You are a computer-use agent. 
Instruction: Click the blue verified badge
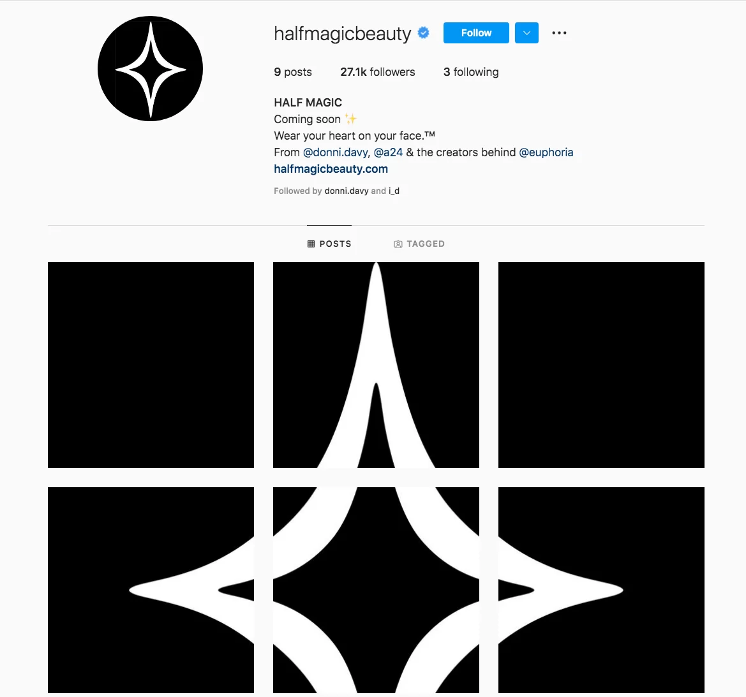coord(424,33)
